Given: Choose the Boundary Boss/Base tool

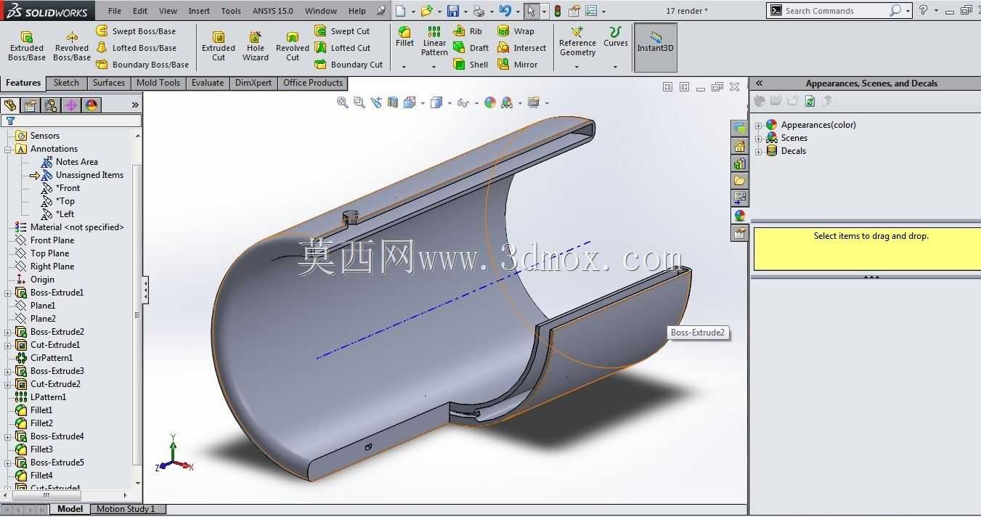Looking at the screenshot, I should pyautogui.click(x=143, y=65).
